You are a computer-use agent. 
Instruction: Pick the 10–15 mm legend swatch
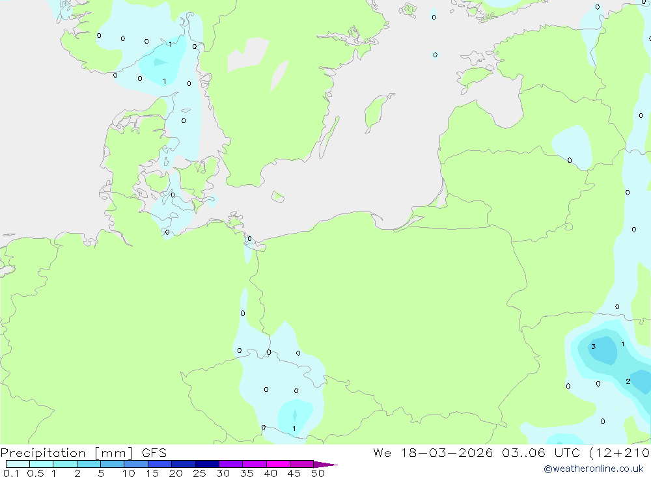(x=136, y=464)
